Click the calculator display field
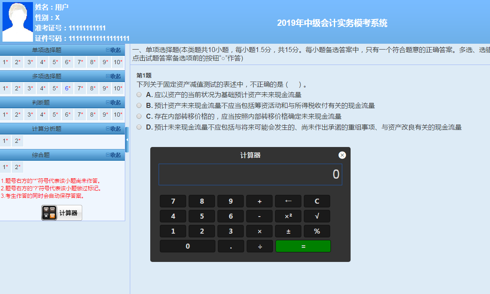The image size is (490, 294). [x=250, y=174]
